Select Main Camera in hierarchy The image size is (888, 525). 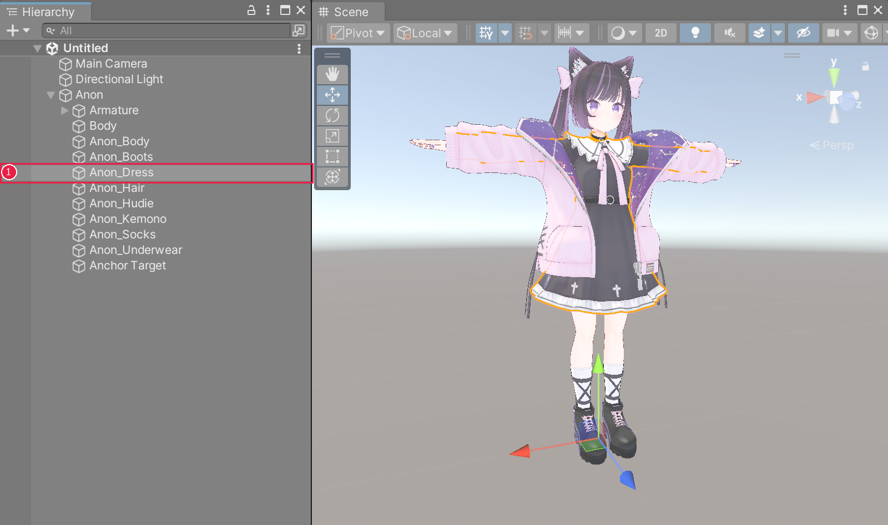(111, 64)
